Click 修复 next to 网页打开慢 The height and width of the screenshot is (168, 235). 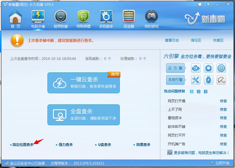click(x=223, y=101)
